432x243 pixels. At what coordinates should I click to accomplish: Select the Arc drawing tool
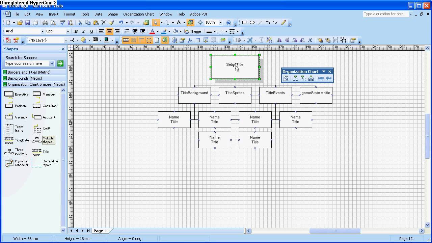click(x=268, y=23)
